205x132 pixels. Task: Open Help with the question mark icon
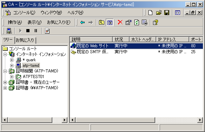(156, 22)
